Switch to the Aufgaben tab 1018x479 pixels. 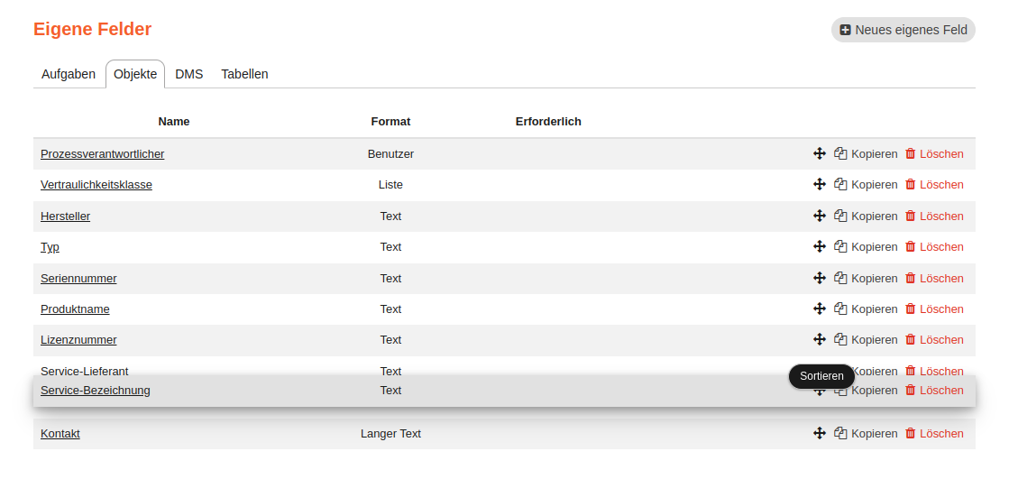point(69,74)
